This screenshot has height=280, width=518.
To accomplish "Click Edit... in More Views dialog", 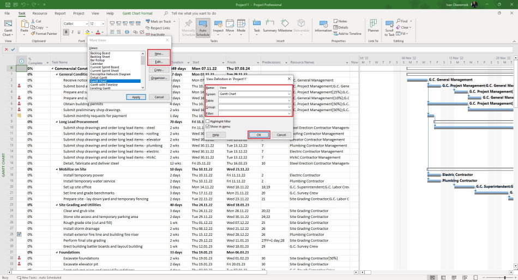I will [159, 62].
